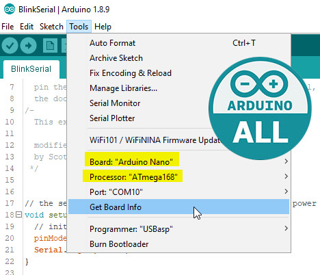The width and height of the screenshot is (320, 275).
Task: Click the Upload arrow toolbar button
Action: [28, 46]
